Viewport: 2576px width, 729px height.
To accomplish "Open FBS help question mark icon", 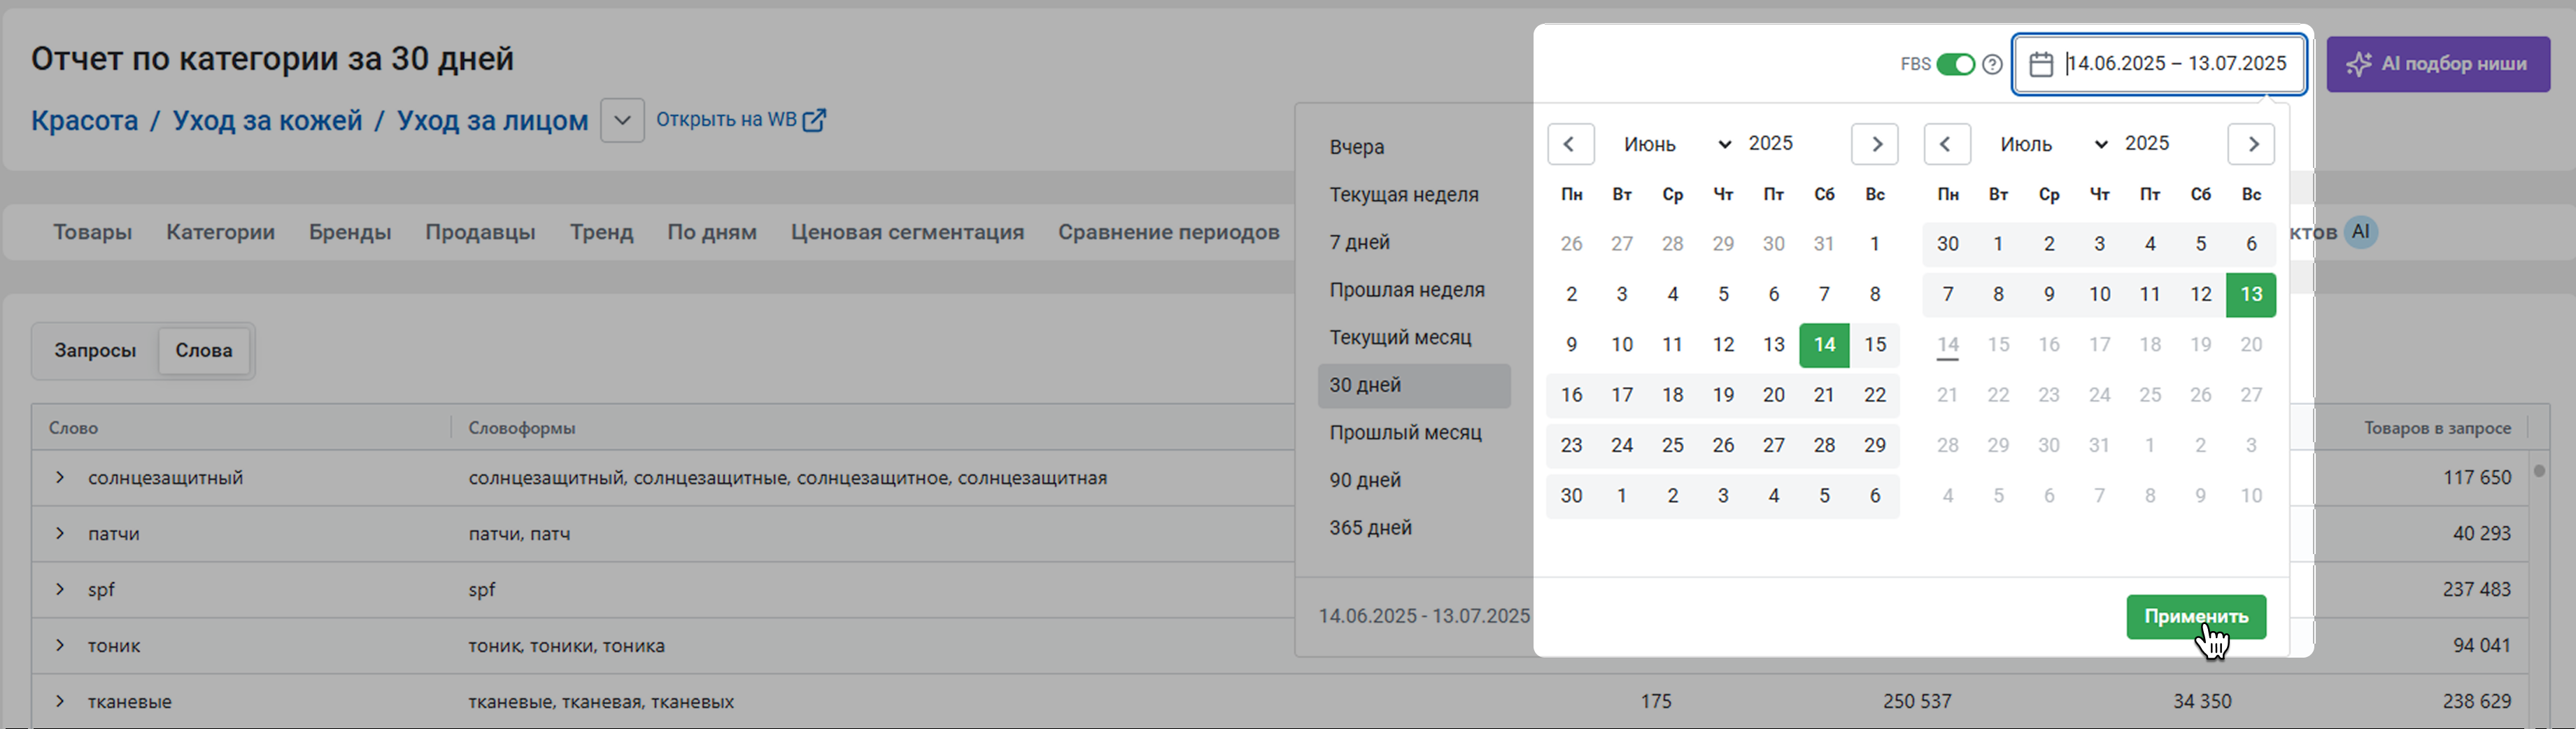I will pos(1992,64).
